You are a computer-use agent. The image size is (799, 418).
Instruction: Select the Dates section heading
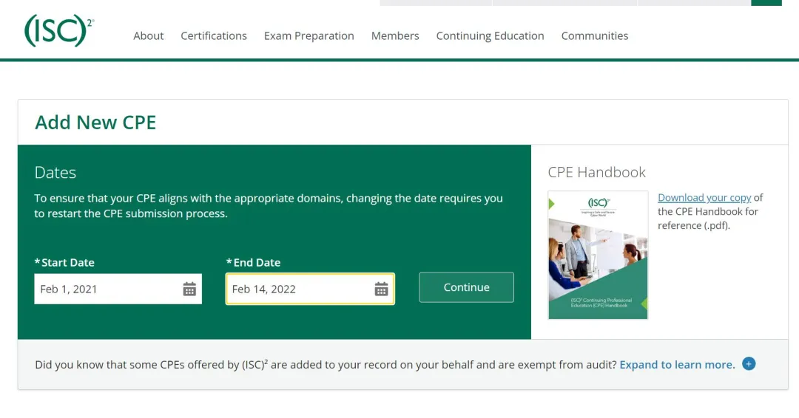click(x=55, y=172)
